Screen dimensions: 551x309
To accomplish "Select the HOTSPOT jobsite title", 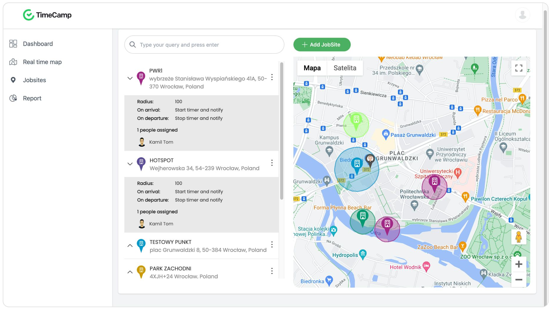I will click(x=161, y=160).
